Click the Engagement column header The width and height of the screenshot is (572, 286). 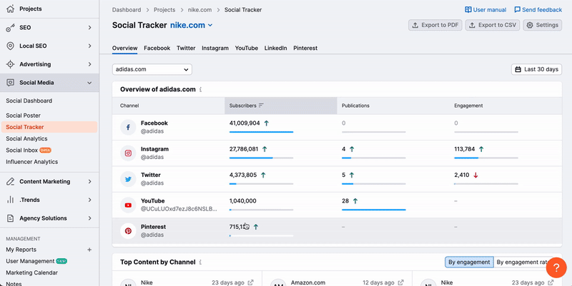point(468,106)
